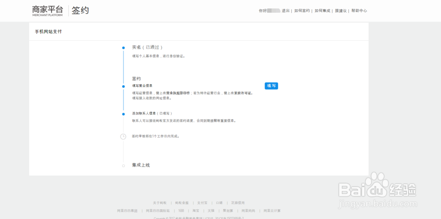Click the 提建议 link
Image resolution: width=441 pixels, height=219 pixels.
[340, 11]
